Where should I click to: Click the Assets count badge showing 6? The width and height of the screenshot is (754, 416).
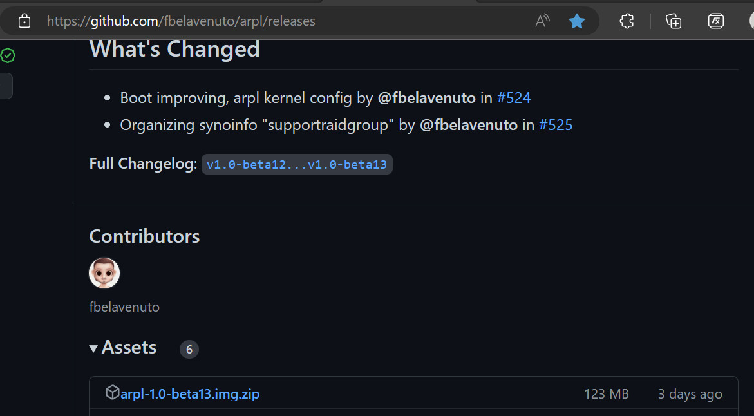point(189,349)
